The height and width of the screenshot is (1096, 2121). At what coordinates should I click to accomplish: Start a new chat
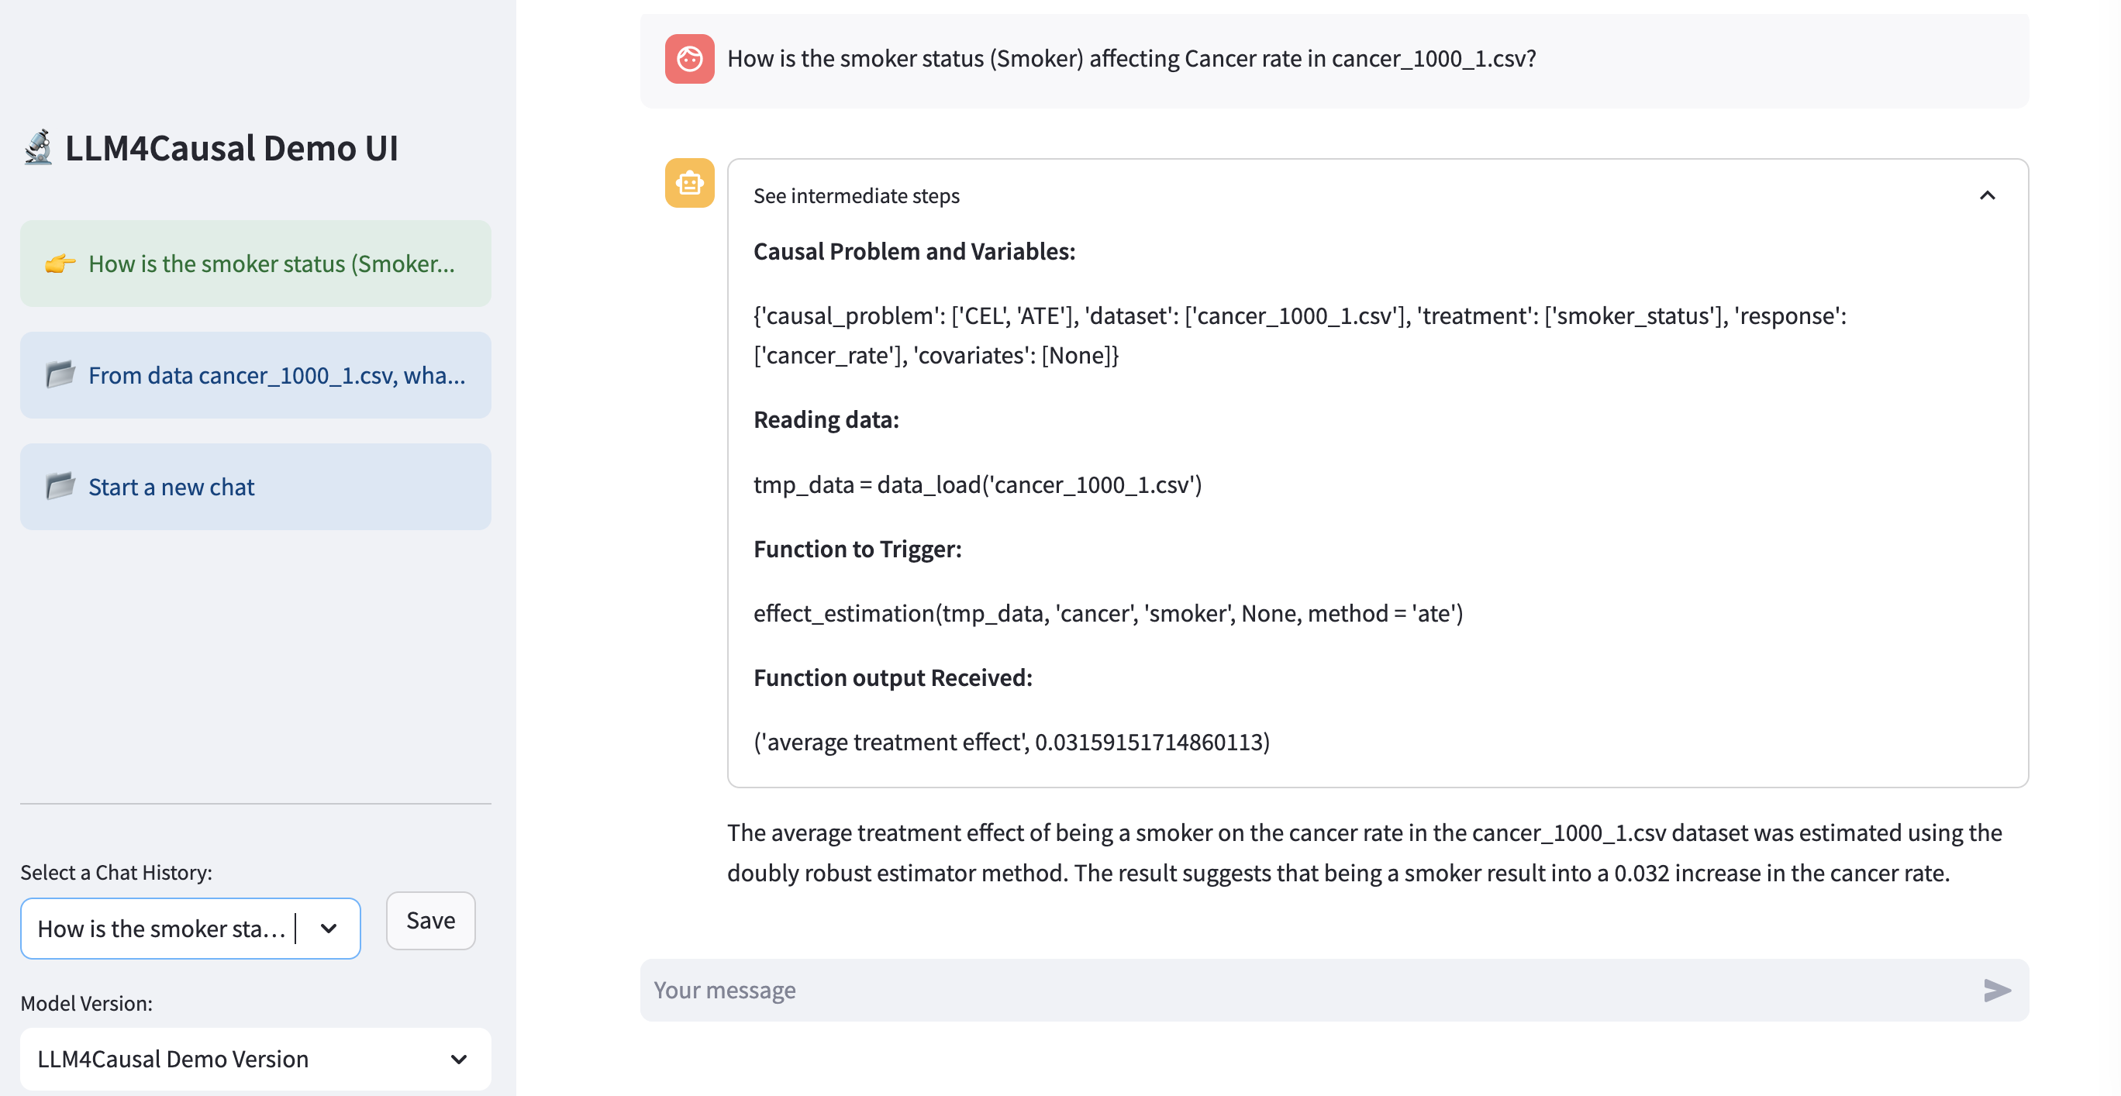[172, 487]
